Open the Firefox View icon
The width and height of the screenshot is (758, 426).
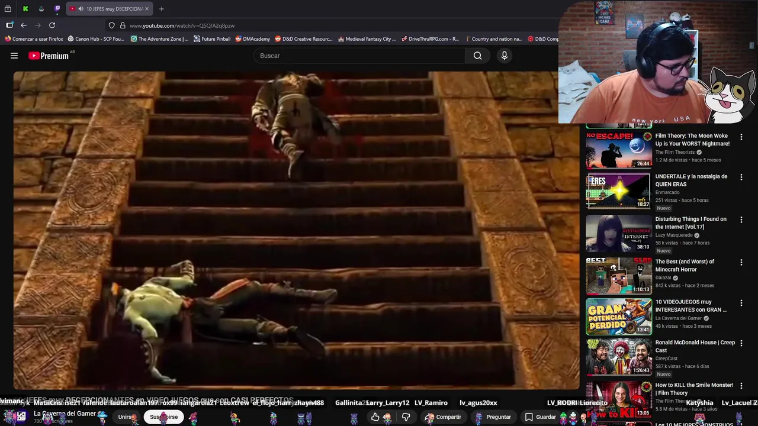click(x=8, y=9)
